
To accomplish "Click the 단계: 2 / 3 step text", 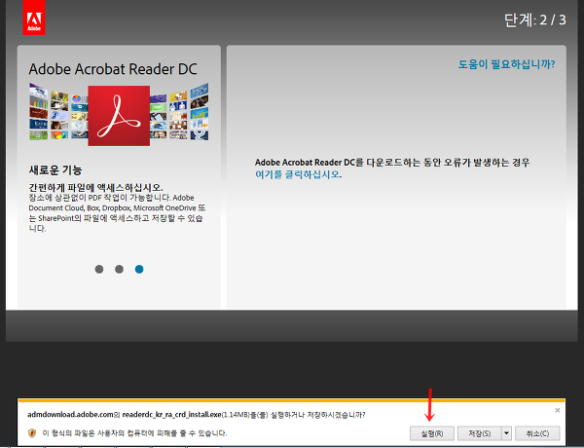I will 535,19.
